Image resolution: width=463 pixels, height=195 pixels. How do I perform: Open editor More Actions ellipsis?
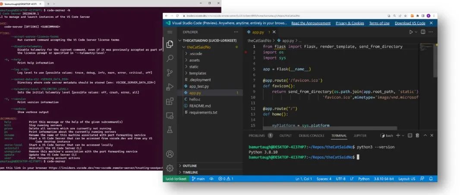[x=431, y=32]
